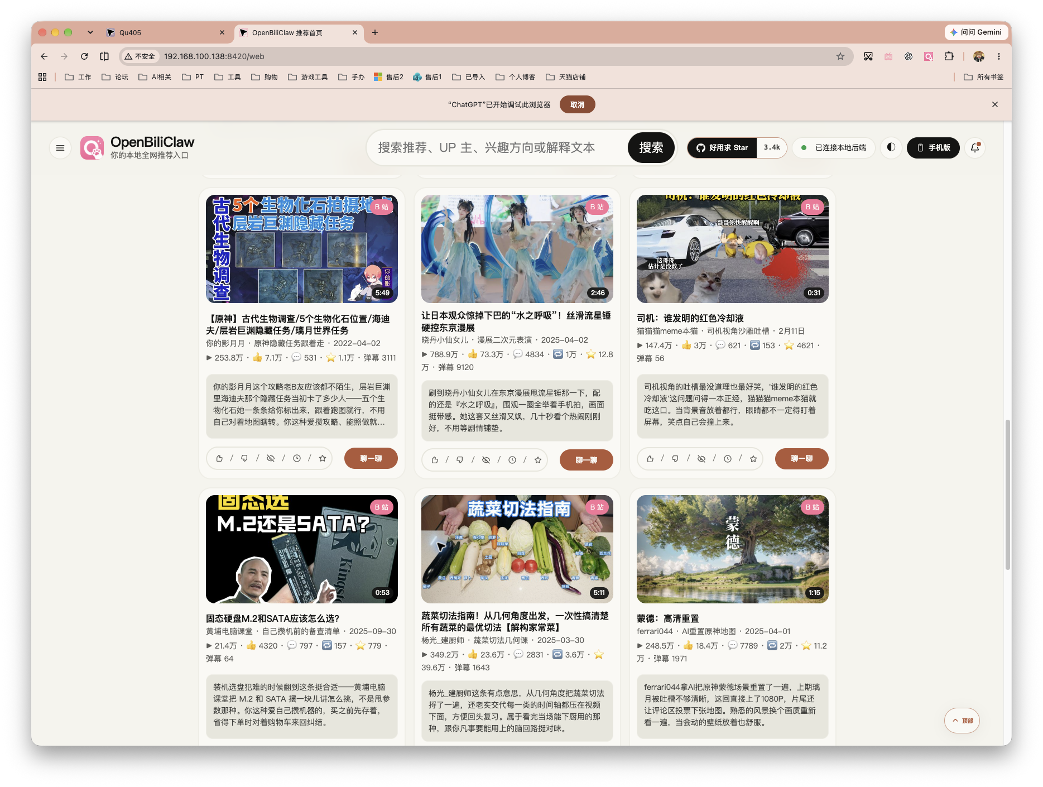
Task: Expand the 所有书签 folder
Action: coord(984,77)
